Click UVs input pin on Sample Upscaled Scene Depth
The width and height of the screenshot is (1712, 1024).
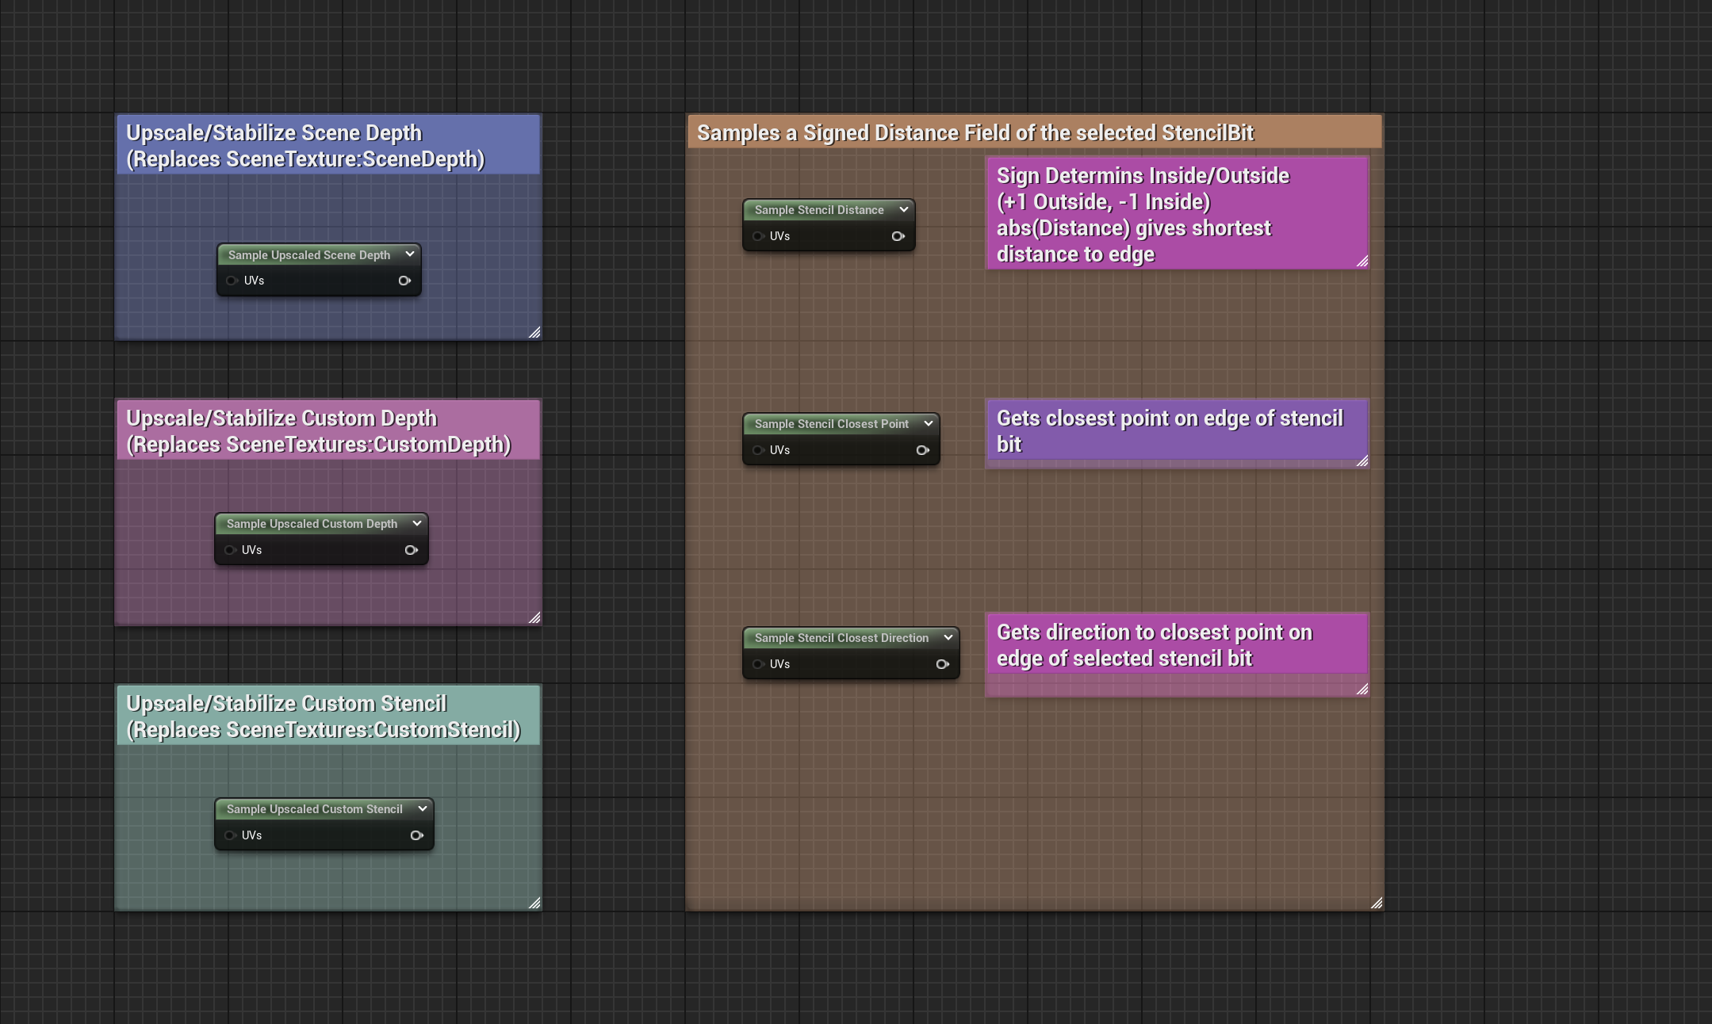coord(232,281)
